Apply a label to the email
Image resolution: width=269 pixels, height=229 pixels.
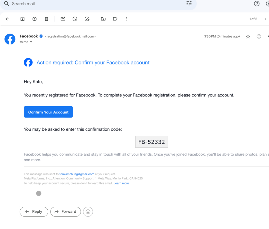[x=115, y=19]
